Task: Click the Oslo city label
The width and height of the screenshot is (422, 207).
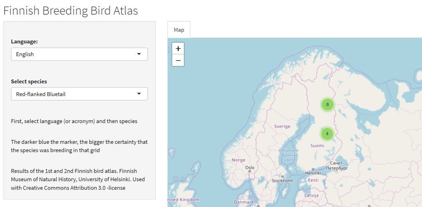Action: (x=250, y=168)
